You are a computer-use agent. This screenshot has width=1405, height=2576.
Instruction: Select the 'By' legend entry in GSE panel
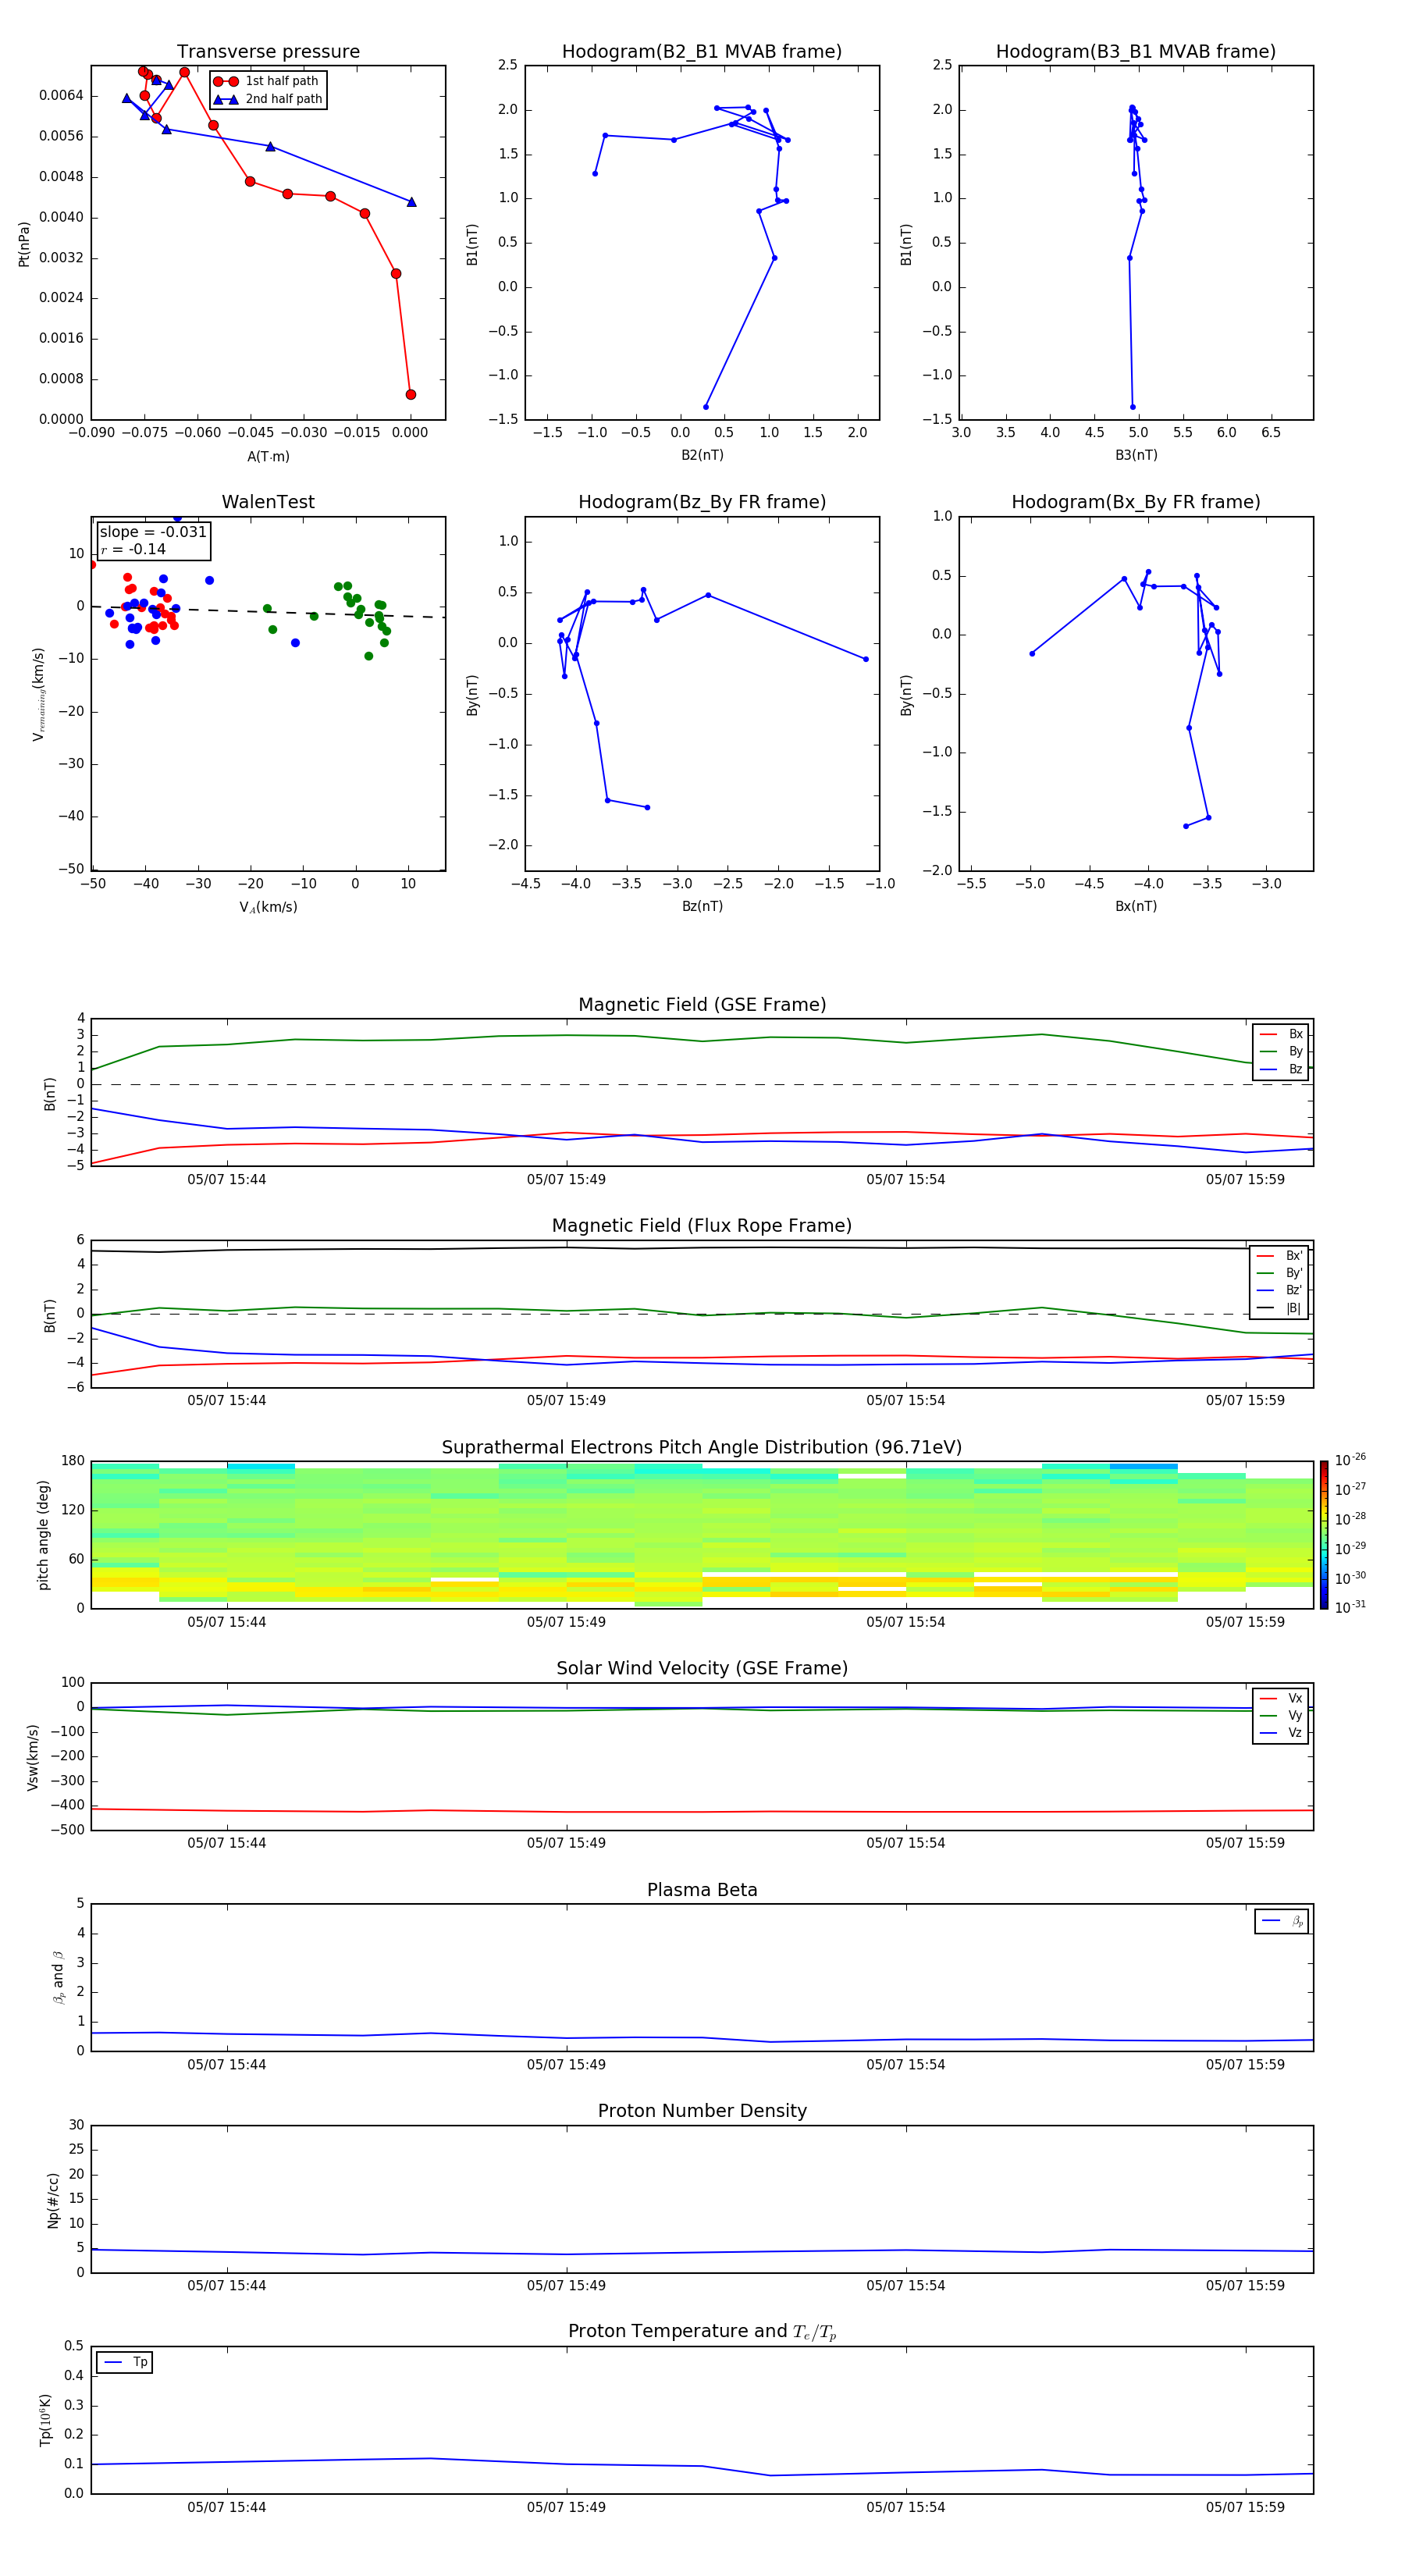click(x=1282, y=1051)
